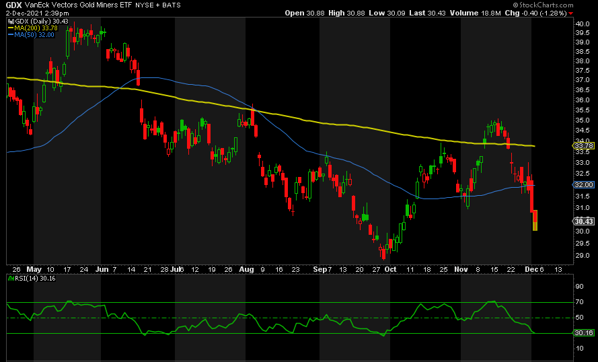The width and height of the screenshot is (598, 362).
Task: Click the High 30.88 value
Action: 347,13
